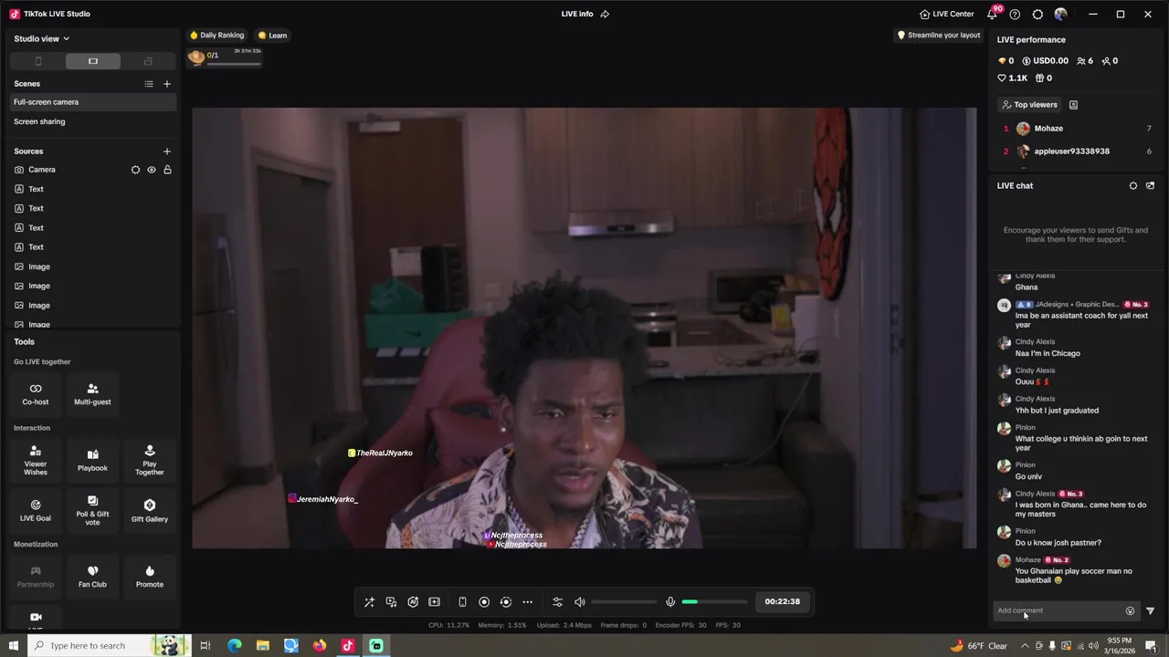Open the Poll & Gift vote tool
This screenshot has height=657, width=1169.
pyautogui.click(x=92, y=511)
